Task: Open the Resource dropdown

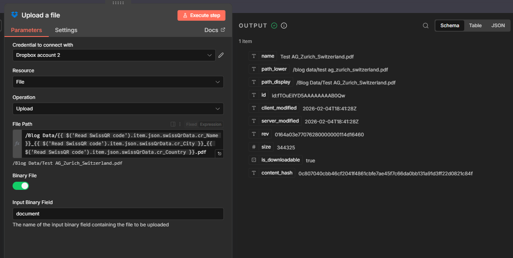Action: coord(118,82)
